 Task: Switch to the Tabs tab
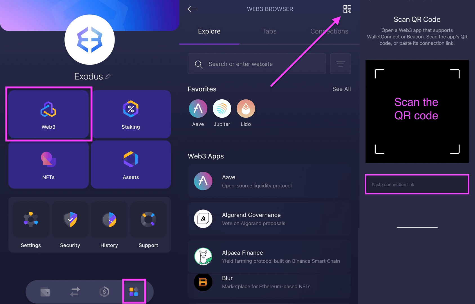click(269, 31)
